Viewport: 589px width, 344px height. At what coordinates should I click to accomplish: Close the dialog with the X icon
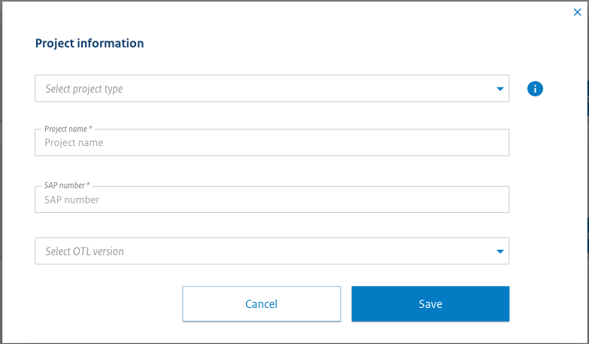click(x=578, y=12)
